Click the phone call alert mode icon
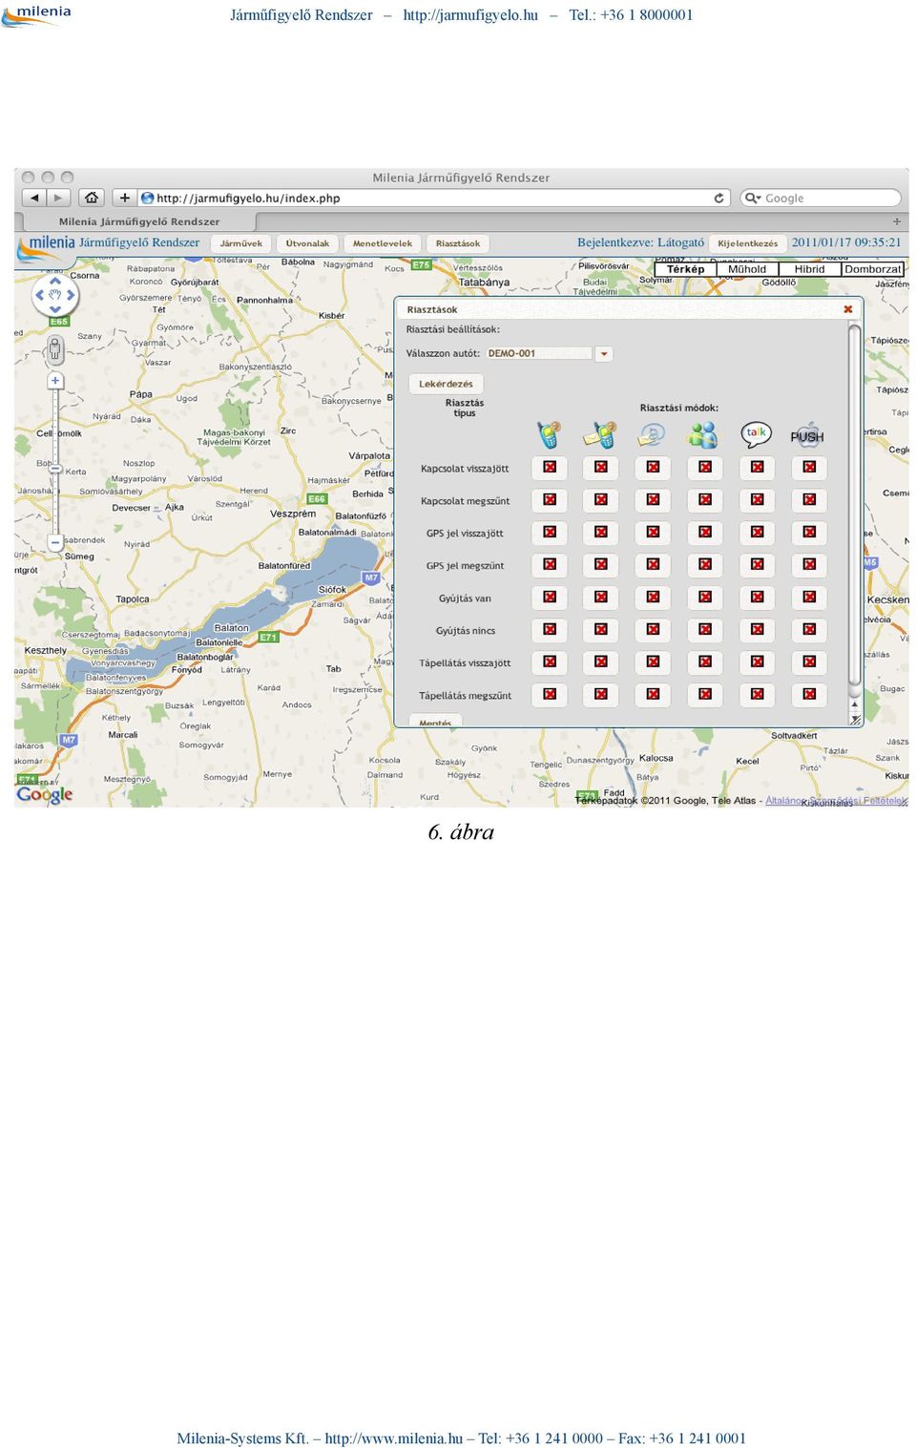This screenshot has height=1448, width=916. click(549, 435)
